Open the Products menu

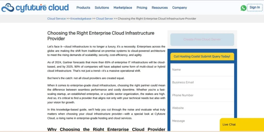[x=83, y=7]
